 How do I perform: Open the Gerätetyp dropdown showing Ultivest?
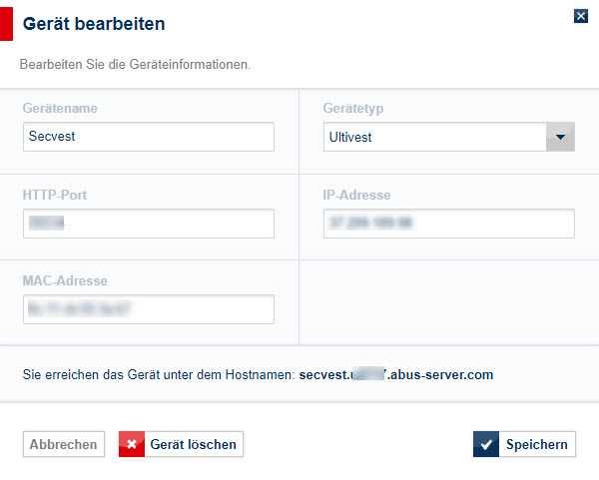tap(435, 137)
